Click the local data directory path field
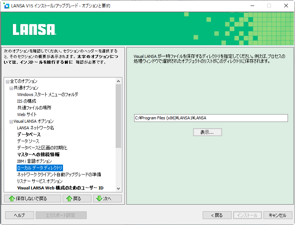Screen dimensions: 295x225 click(x=211, y=118)
